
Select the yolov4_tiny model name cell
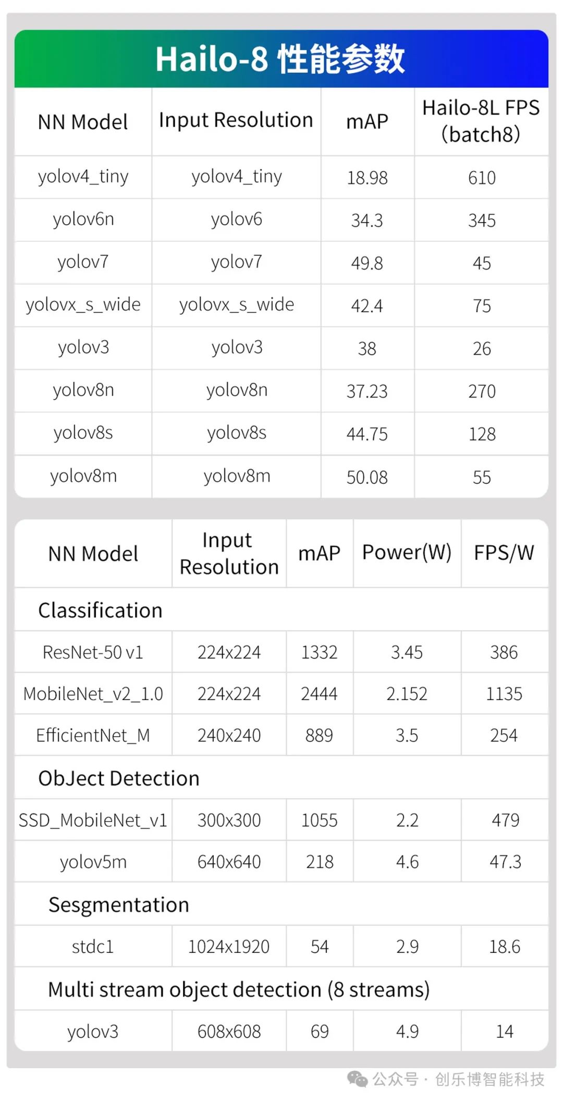(83, 177)
